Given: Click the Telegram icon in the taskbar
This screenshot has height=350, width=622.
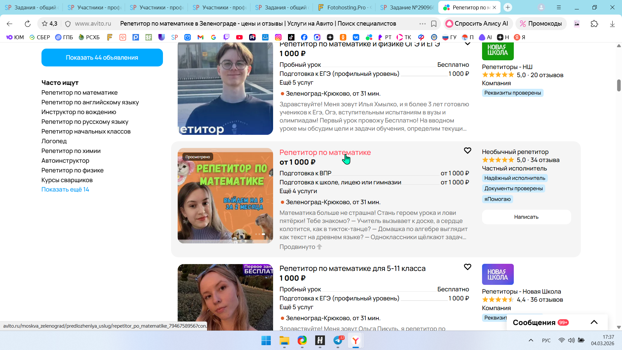Looking at the screenshot, I should tap(338, 340).
